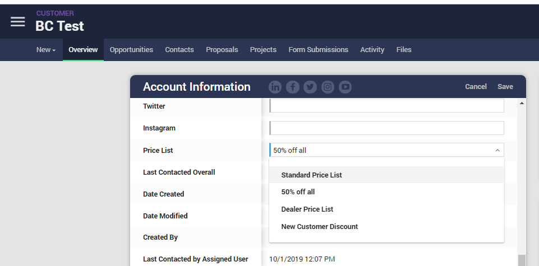Collapse the Price List dropdown
This screenshot has height=266, width=539.
(x=497, y=150)
